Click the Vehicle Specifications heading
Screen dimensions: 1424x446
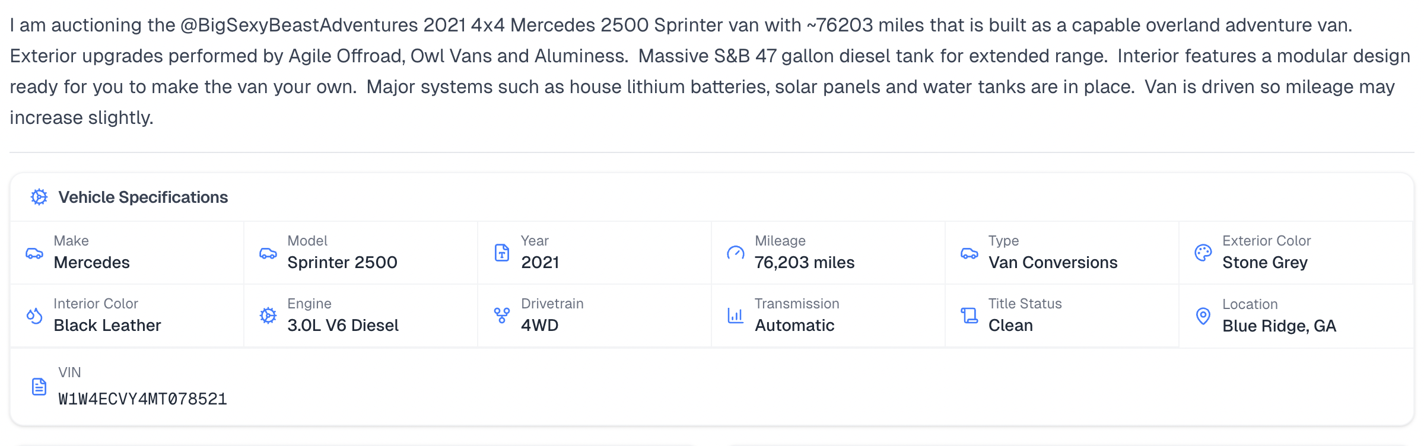[143, 197]
